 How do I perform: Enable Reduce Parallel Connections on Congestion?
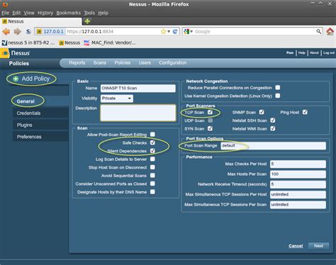pyautogui.click(x=278, y=88)
